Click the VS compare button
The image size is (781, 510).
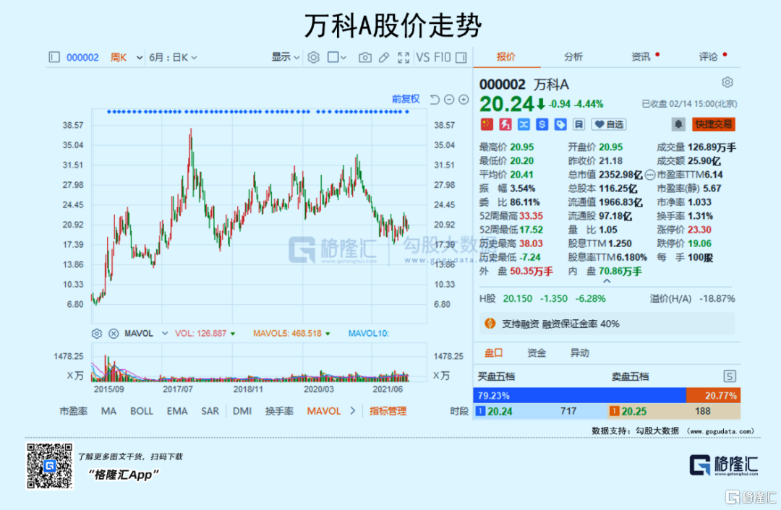click(423, 57)
